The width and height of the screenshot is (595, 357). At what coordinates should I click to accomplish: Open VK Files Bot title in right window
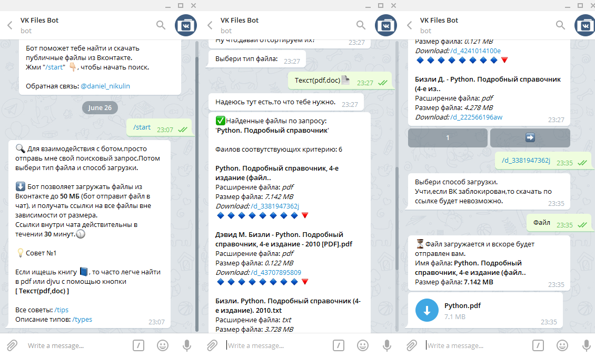[x=439, y=21]
